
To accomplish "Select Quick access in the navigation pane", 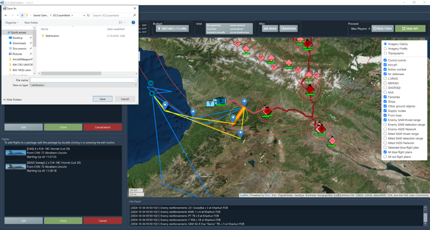I will (17, 32).
